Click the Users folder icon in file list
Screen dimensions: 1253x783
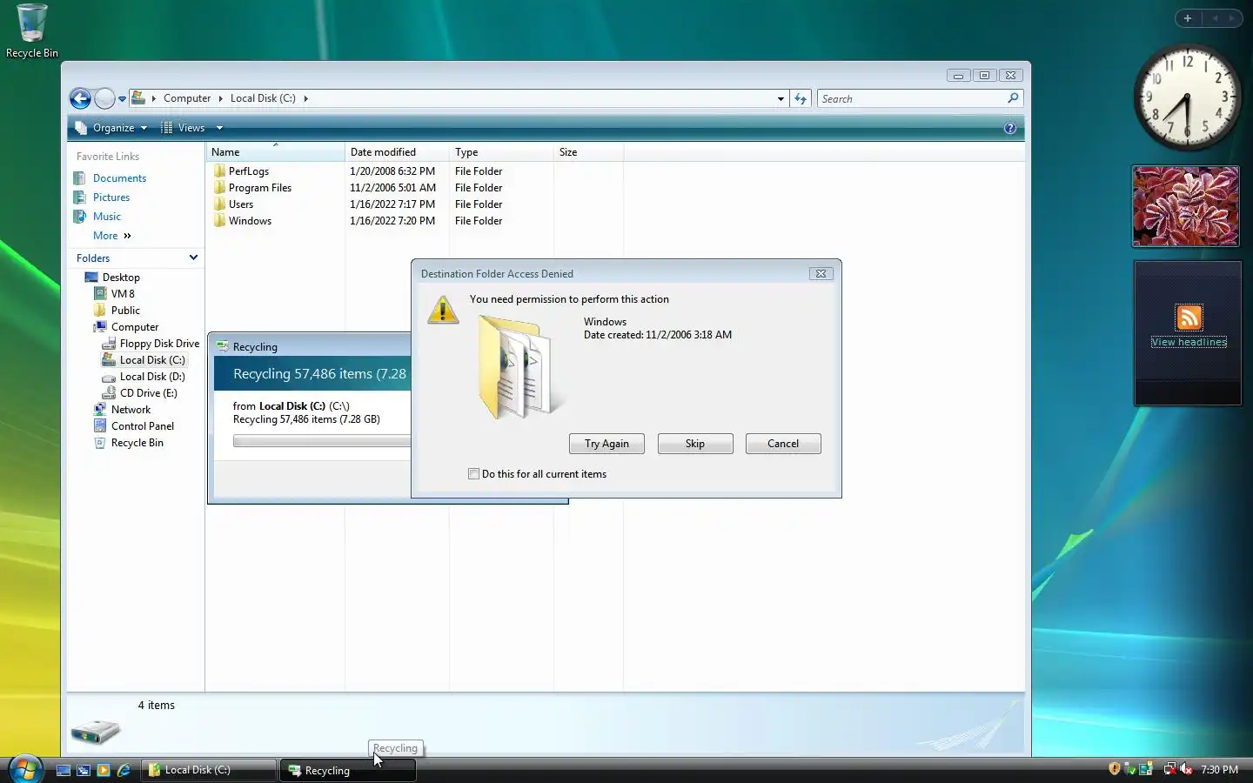pyautogui.click(x=219, y=204)
